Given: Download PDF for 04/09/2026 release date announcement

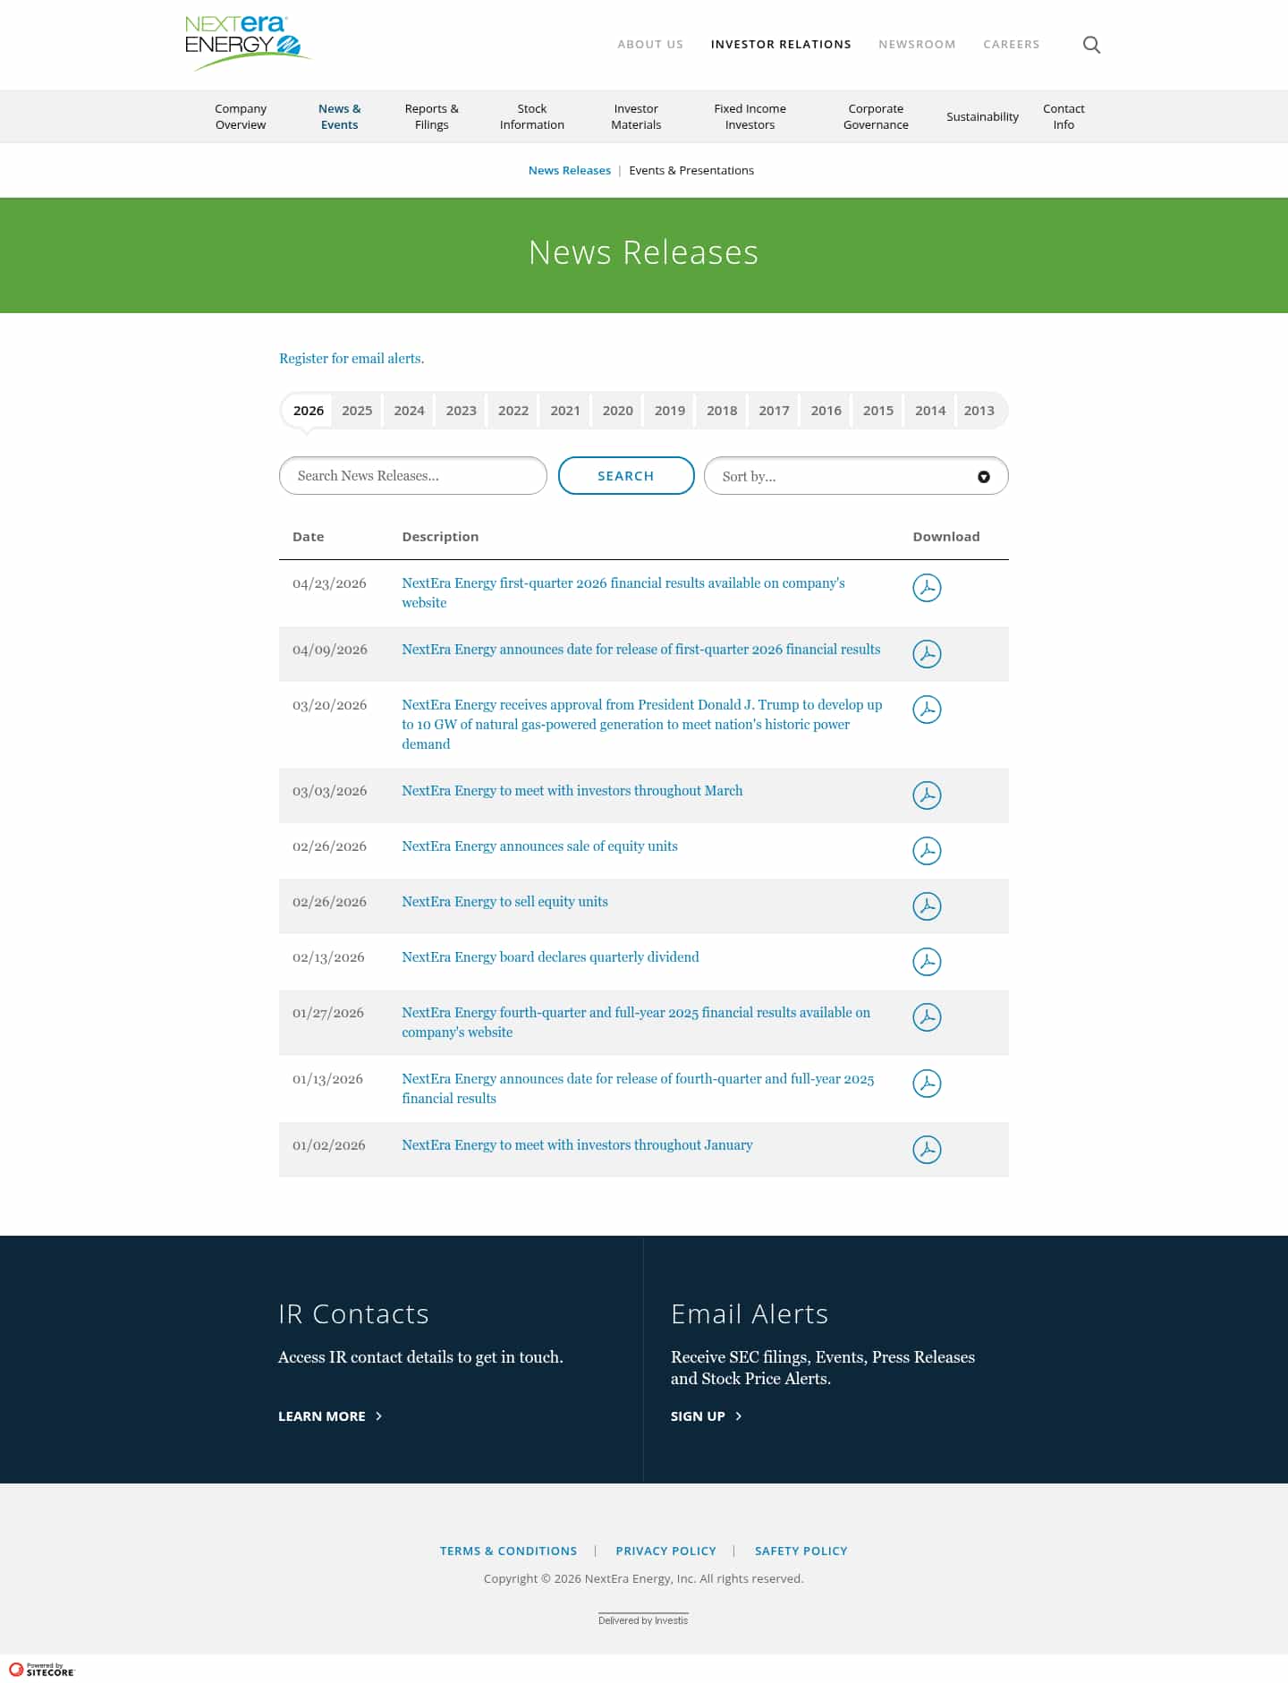Looking at the screenshot, I should coord(927,654).
